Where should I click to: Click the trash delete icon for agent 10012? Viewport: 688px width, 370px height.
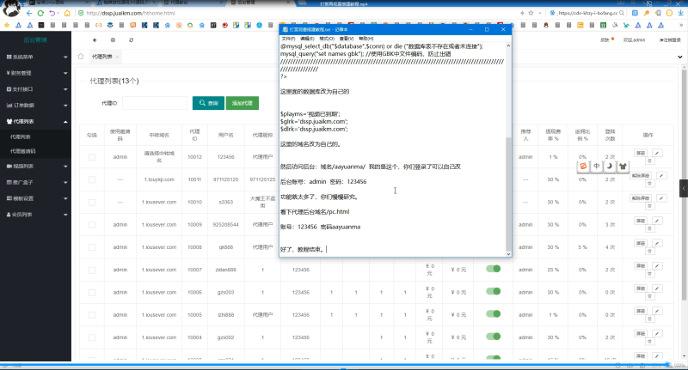tap(649, 161)
